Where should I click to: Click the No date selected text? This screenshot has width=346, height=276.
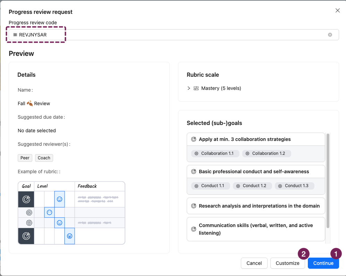click(37, 131)
